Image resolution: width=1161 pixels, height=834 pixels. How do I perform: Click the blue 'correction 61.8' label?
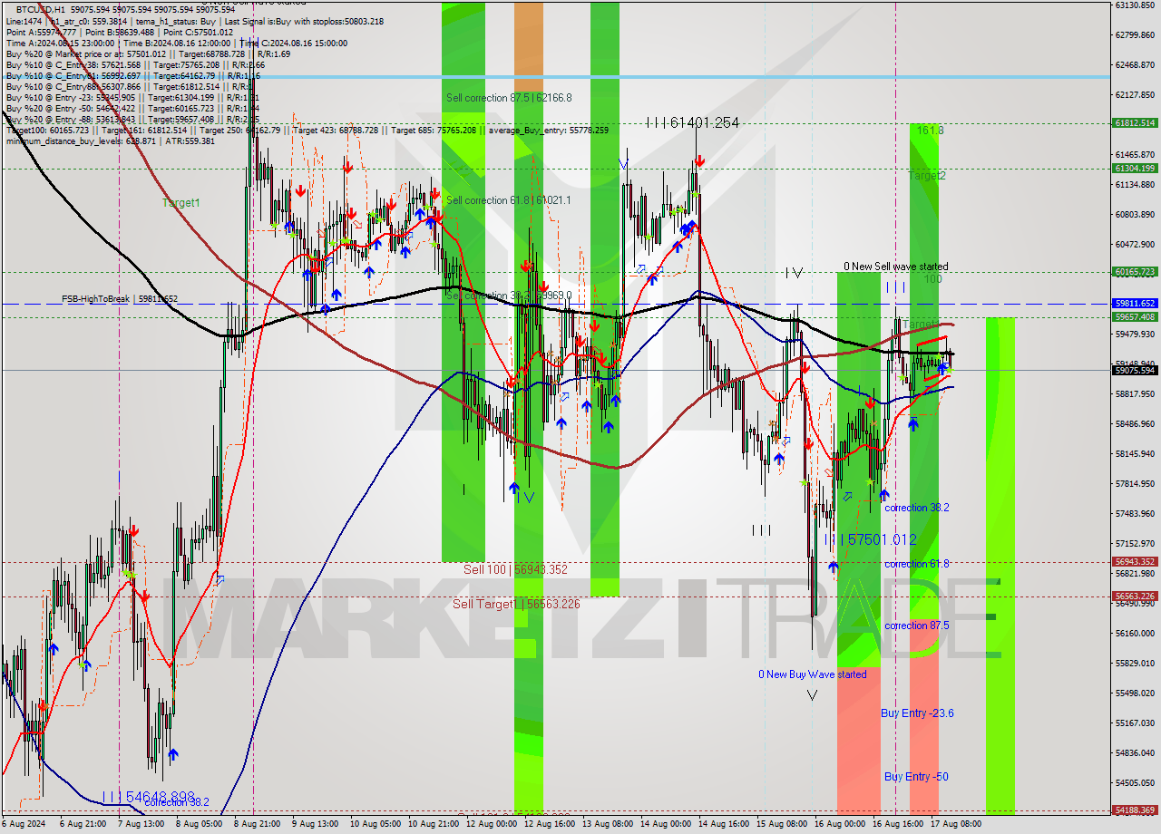(x=917, y=564)
